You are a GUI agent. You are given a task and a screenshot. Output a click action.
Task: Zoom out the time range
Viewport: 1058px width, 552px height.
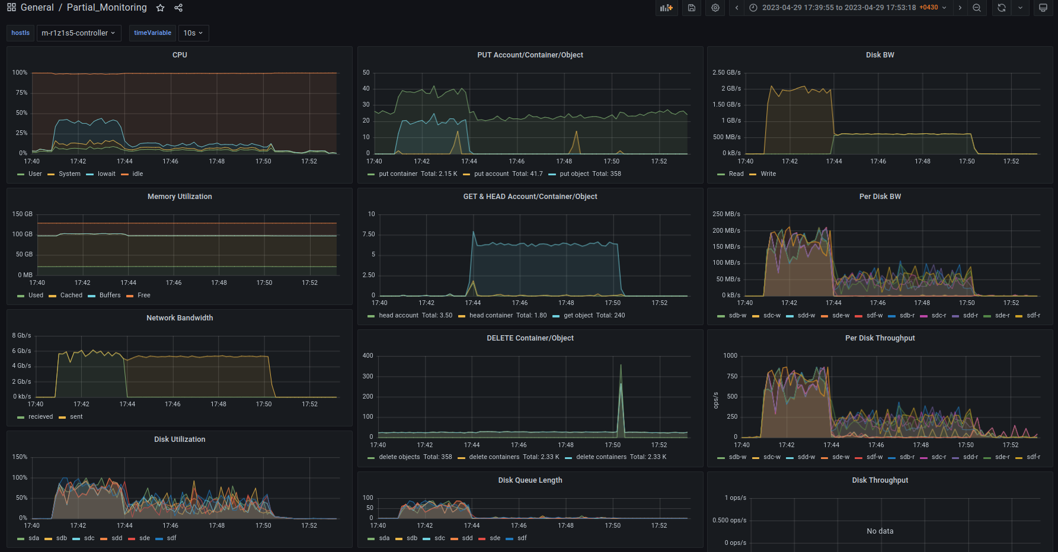pyautogui.click(x=977, y=8)
